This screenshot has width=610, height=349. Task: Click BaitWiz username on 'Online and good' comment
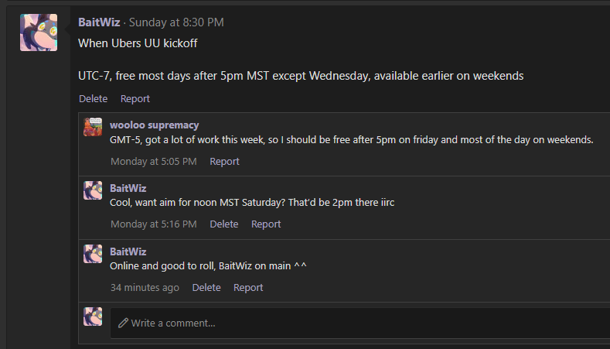click(x=128, y=251)
